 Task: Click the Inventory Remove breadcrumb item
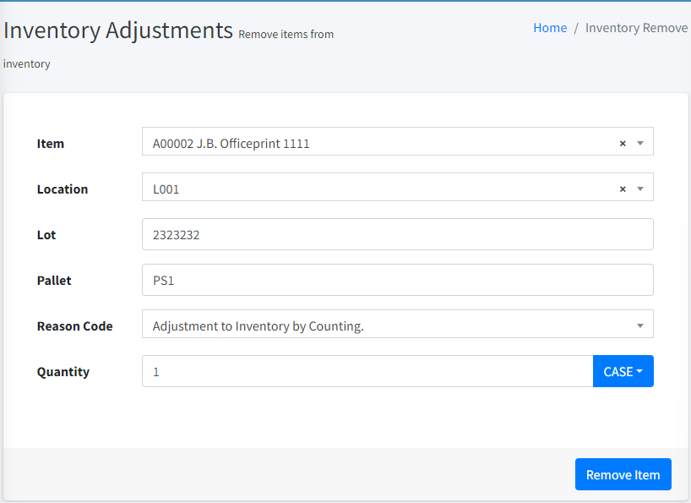tap(636, 28)
